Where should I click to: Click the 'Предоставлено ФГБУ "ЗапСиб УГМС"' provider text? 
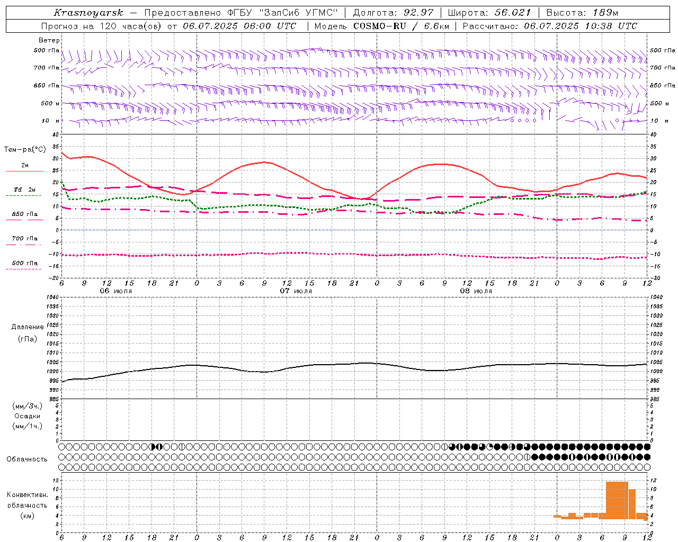pyautogui.click(x=241, y=13)
